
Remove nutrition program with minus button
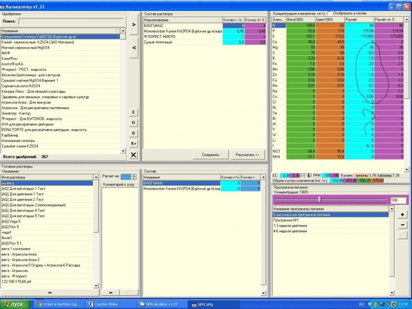click(x=402, y=225)
